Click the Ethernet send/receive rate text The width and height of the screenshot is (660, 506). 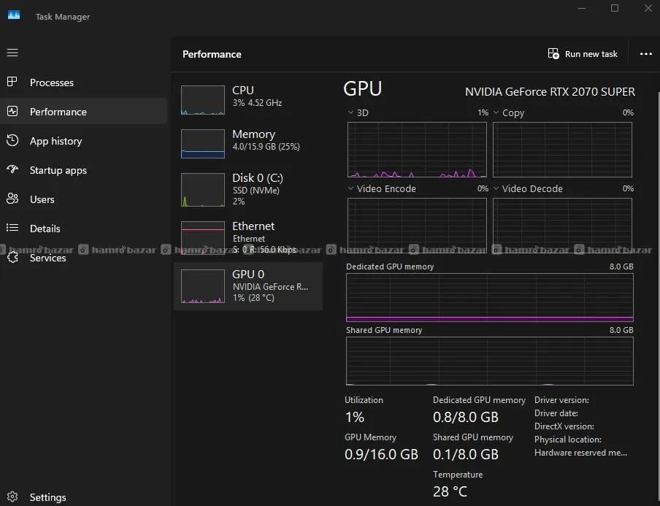(x=265, y=249)
